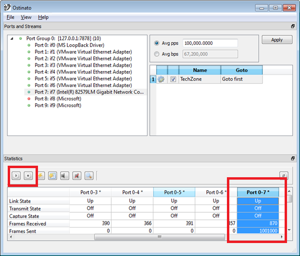Minimize the Ostinato window
Image resolution: width=300 pixels, height=256 pixels.
pyautogui.click(x=262, y=8)
